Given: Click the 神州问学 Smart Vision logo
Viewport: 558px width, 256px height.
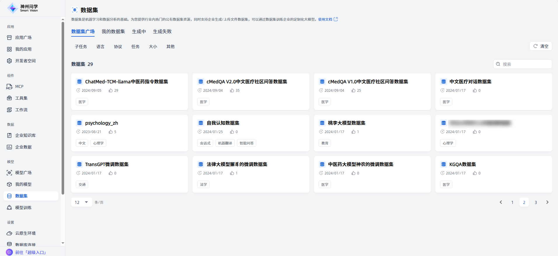Looking at the screenshot, I should pos(23,8).
